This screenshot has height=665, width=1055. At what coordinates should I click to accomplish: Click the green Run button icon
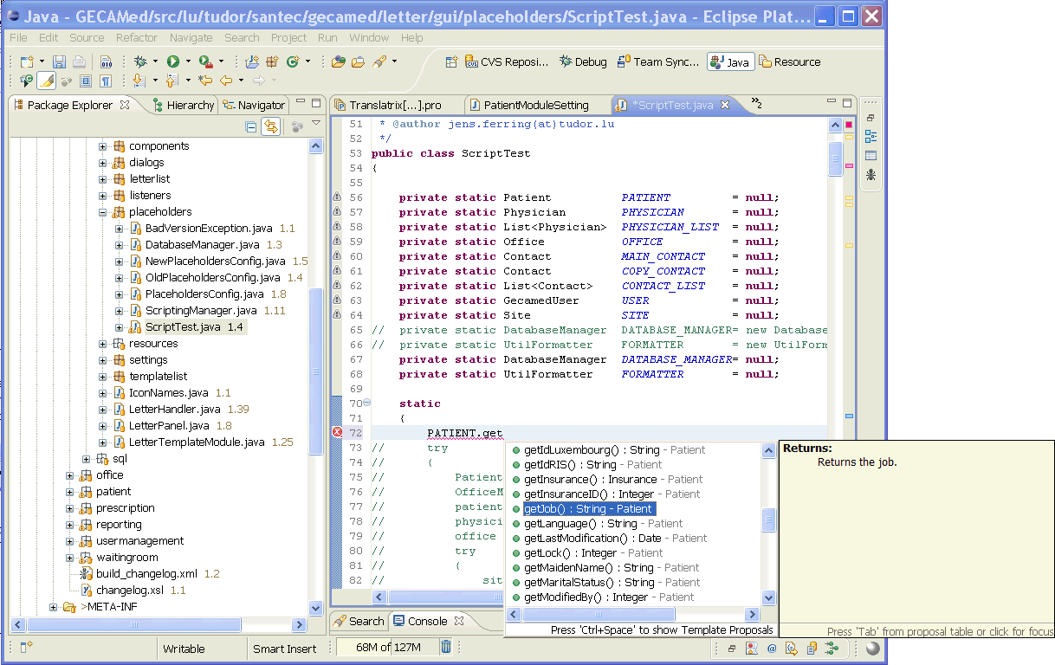point(173,61)
